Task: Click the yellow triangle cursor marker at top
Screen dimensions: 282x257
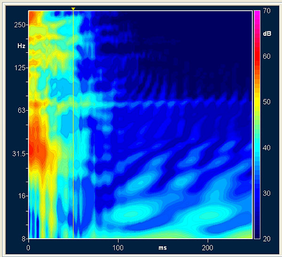Action: click(73, 8)
